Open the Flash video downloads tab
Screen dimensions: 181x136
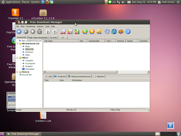(x=38, y=37)
